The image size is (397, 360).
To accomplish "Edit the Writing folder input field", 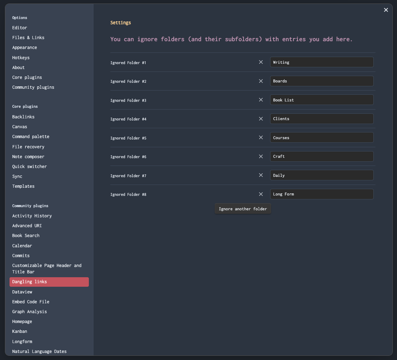I will point(322,62).
